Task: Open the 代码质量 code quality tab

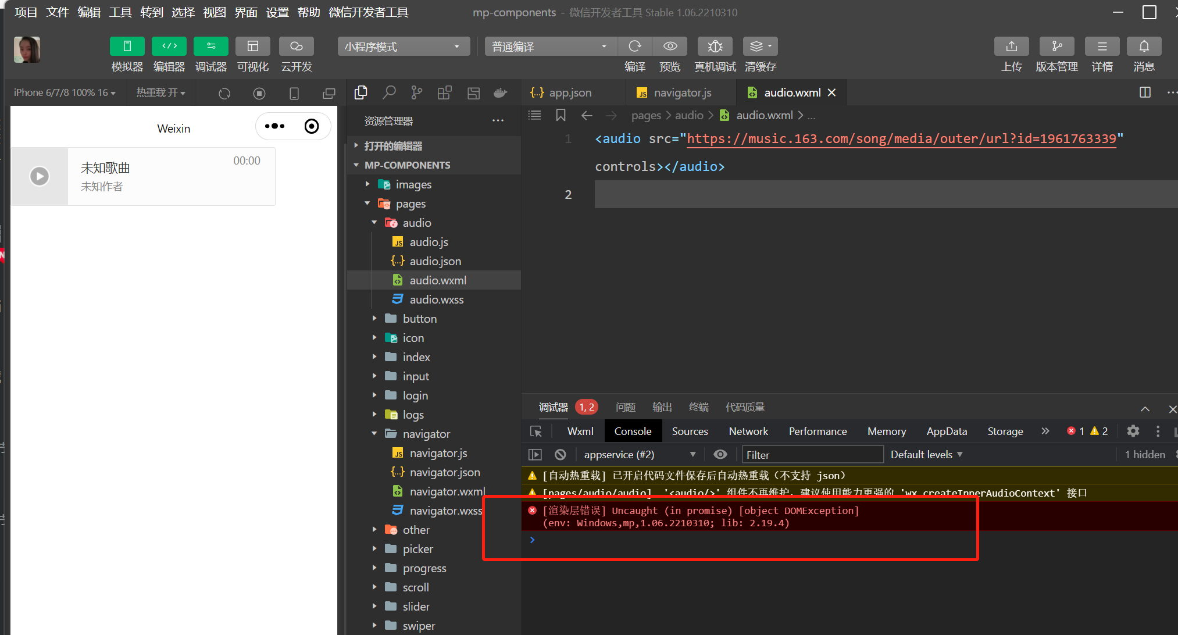Action: [745, 407]
